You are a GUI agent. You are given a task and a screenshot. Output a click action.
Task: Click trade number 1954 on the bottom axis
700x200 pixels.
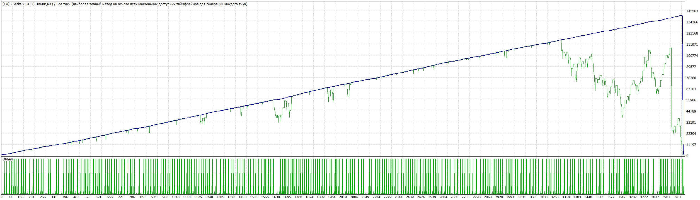point(332,197)
